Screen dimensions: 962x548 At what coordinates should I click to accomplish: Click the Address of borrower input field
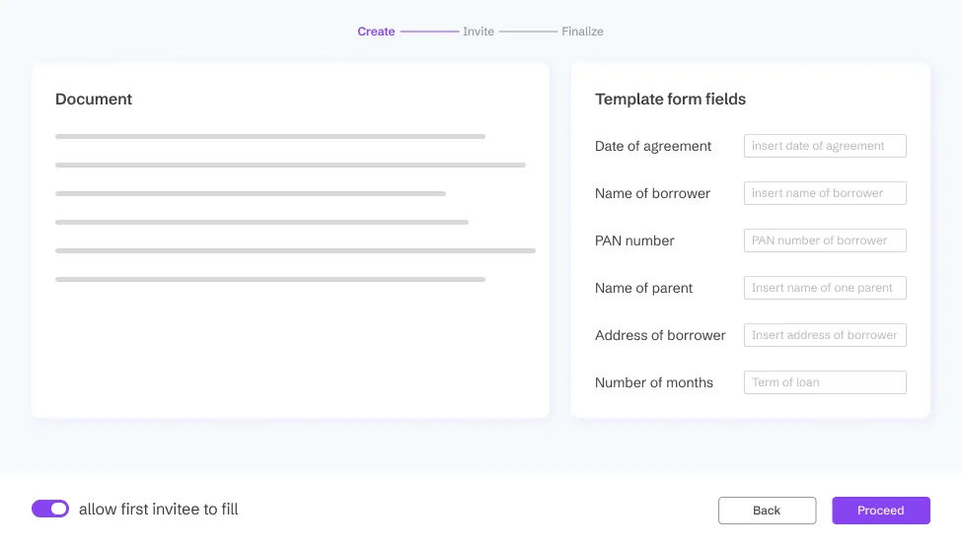(825, 335)
